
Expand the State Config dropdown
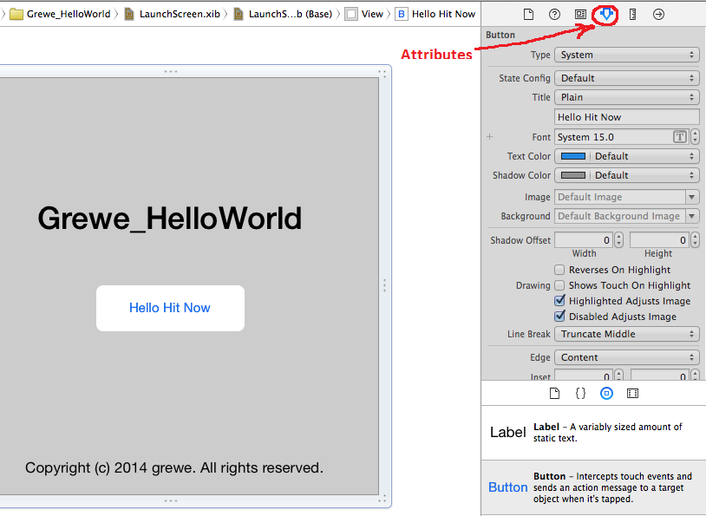point(626,78)
